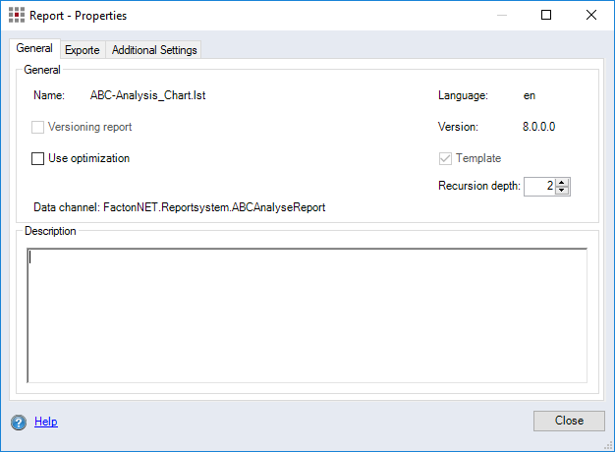
Task: Click the Data channel ABCAnalyseReport text
Action: [213, 208]
